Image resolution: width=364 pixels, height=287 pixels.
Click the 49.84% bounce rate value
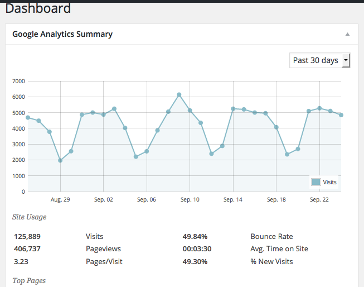(x=194, y=236)
